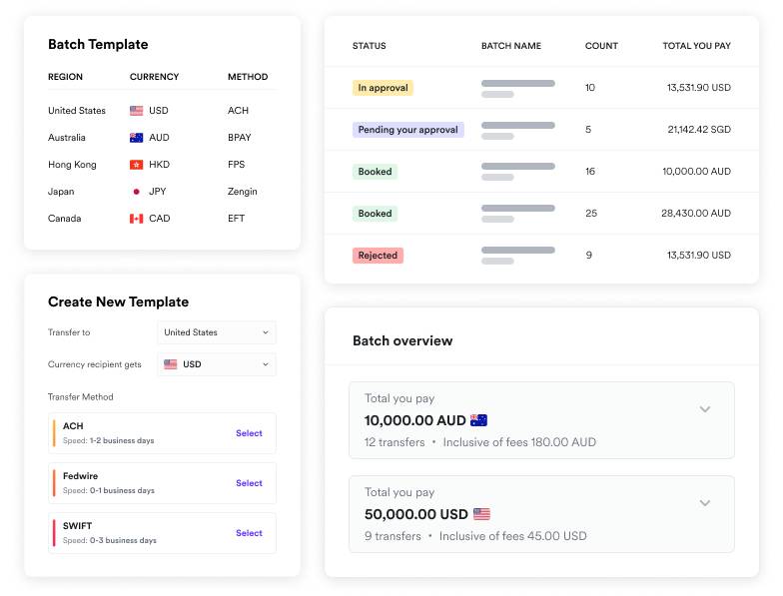783x596 pixels.
Task: Click the Pending your approval status badge
Action: 407,130
